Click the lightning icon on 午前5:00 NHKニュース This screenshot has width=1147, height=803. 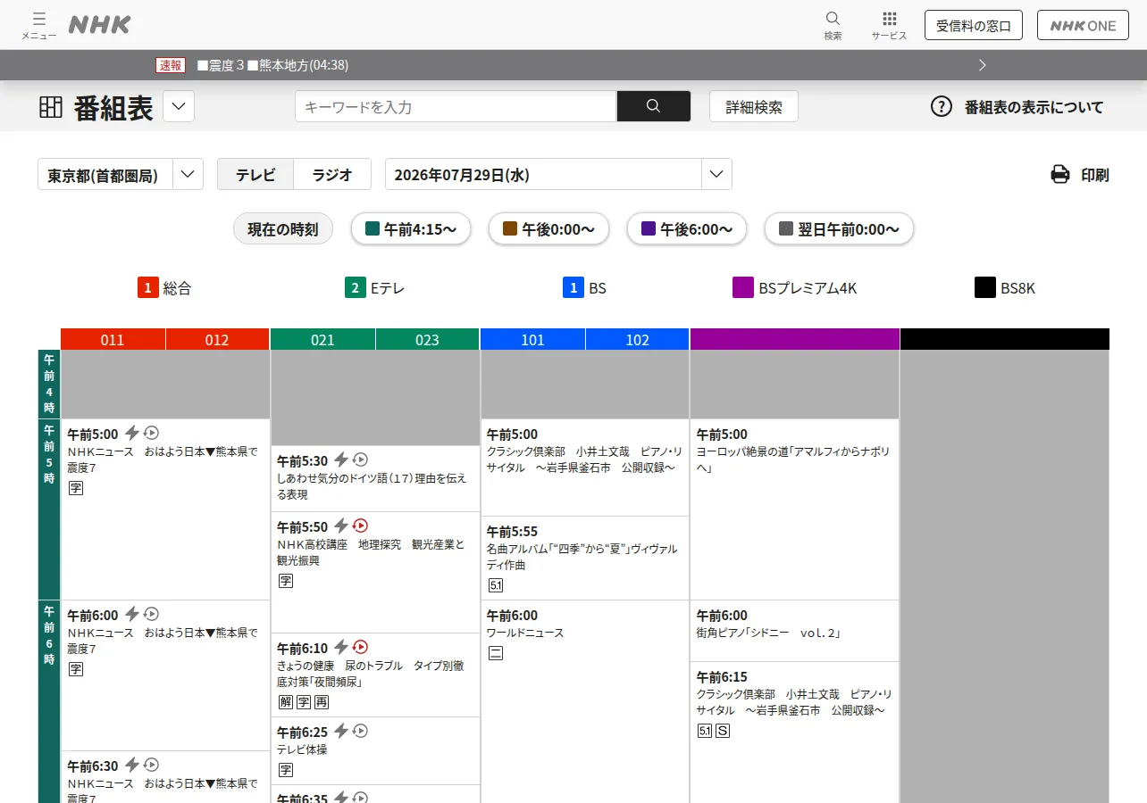click(132, 433)
